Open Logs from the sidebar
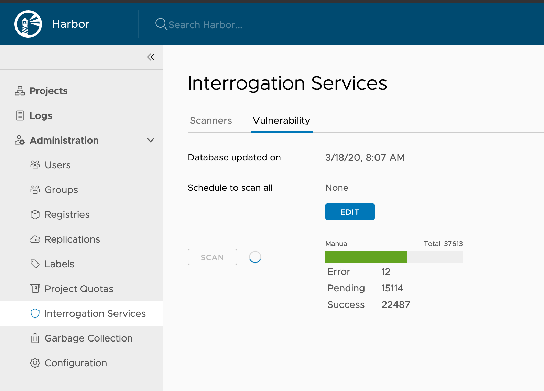This screenshot has width=544, height=391. pos(41,115)
